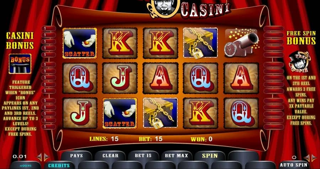Viewport: 320px width, 169px height.
Task: Click the Clear button
Action: tap(110, 156)
